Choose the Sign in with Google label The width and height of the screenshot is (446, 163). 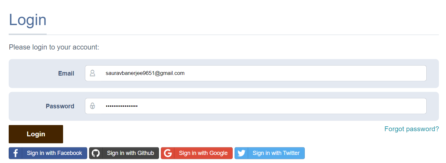pos(203,153)
